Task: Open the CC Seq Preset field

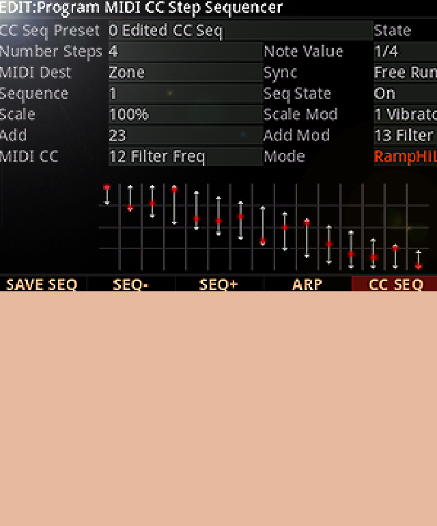Action: (239, 31)
